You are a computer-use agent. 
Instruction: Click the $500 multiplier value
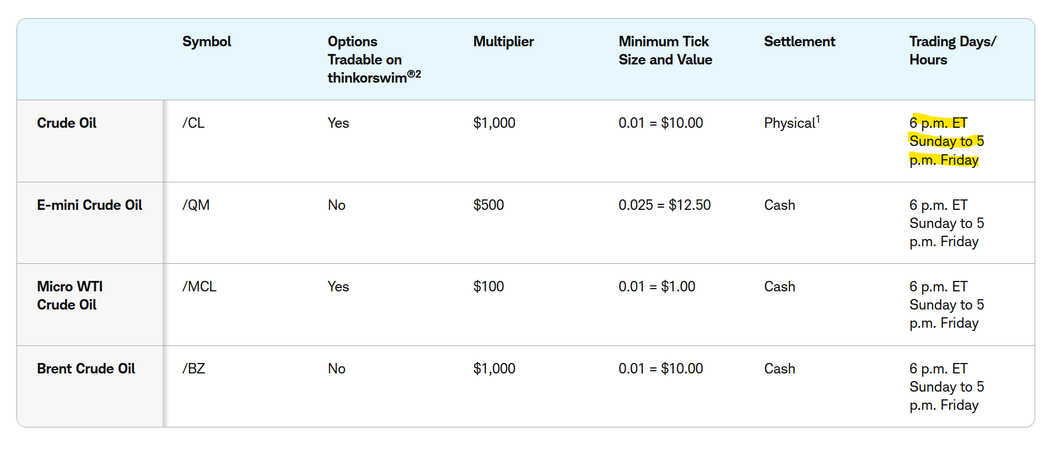point(488,205)
